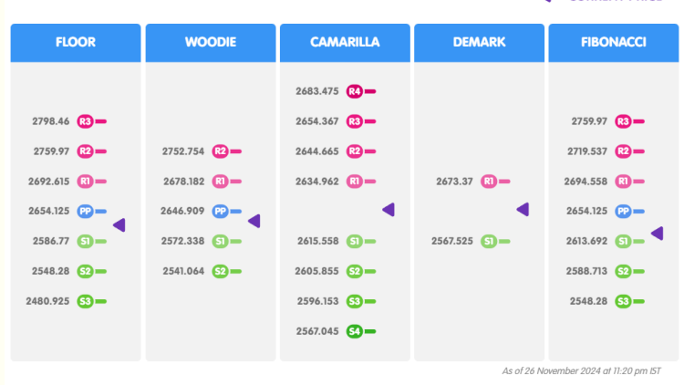Click the PP badge in Woodie column

(x=220, y=211)
